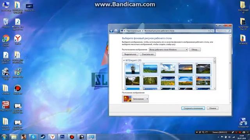Click Сохранить изменения button
Image resolution: width=250 pixels, height=140 pixels.
pyautogui.click(x=193, y=108)
